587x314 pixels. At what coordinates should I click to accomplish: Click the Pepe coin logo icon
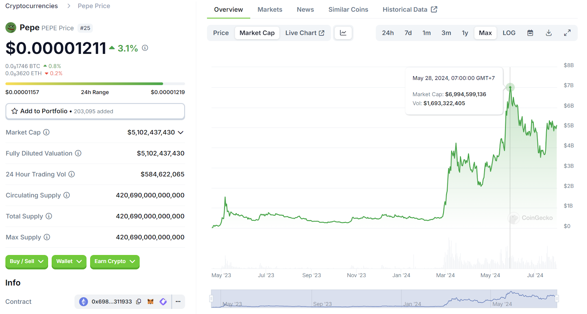[11, 28]
